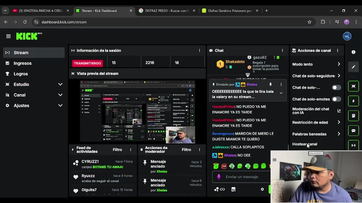362x203 pixels.
Task: Open Restricción de edad submenu arrow
Action: [x=339, y=122]
